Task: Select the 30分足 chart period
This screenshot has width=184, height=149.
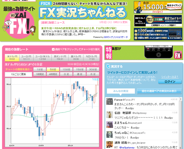Action: 93,70
